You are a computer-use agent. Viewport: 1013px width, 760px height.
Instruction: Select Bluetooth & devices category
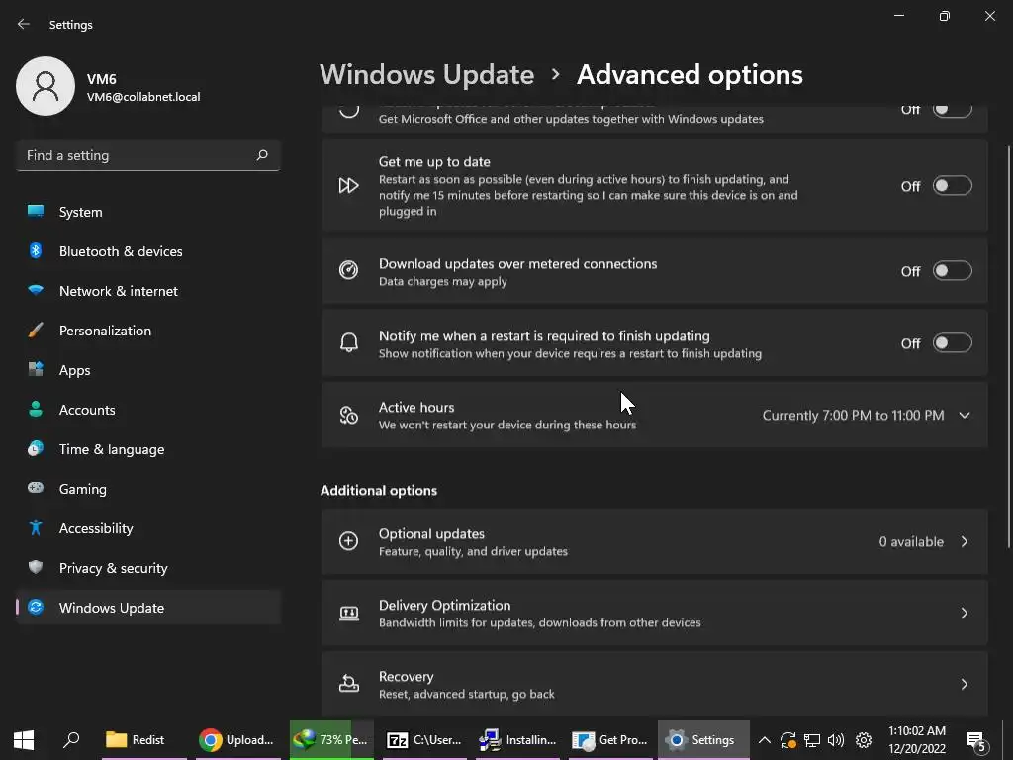click(x=148, y=251)
